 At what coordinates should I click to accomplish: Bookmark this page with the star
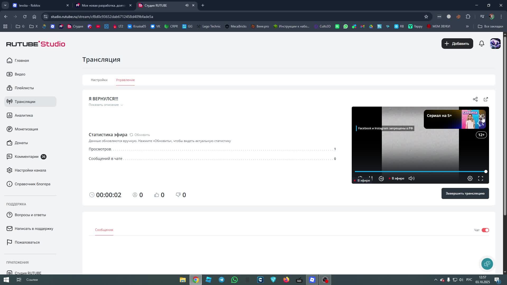[x=426, y=17]
